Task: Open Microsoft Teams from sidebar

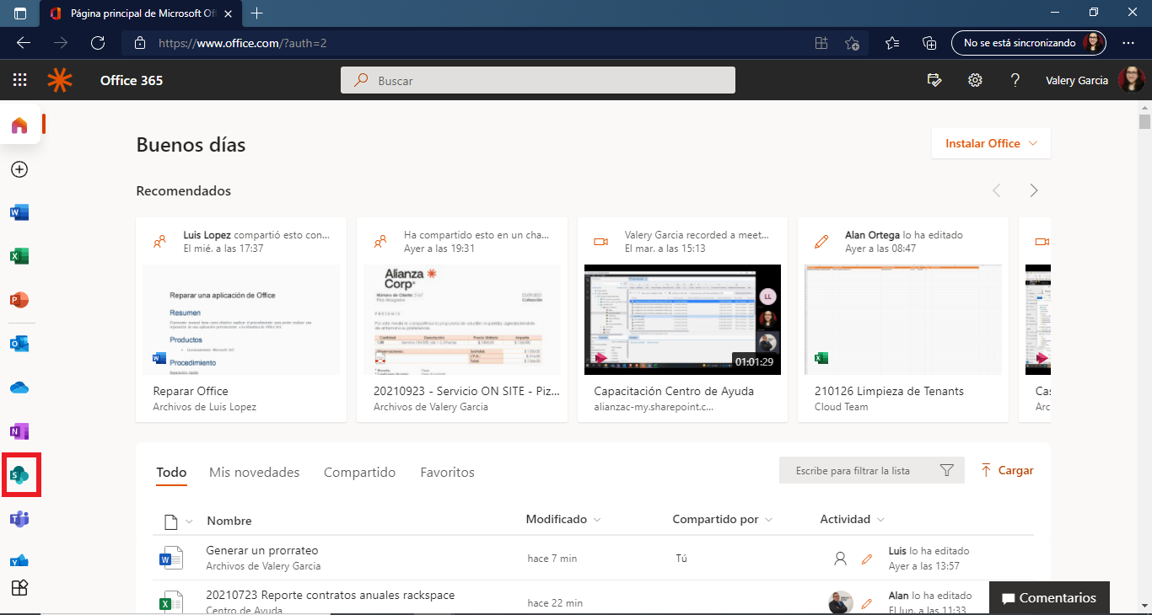Action: 19,519
